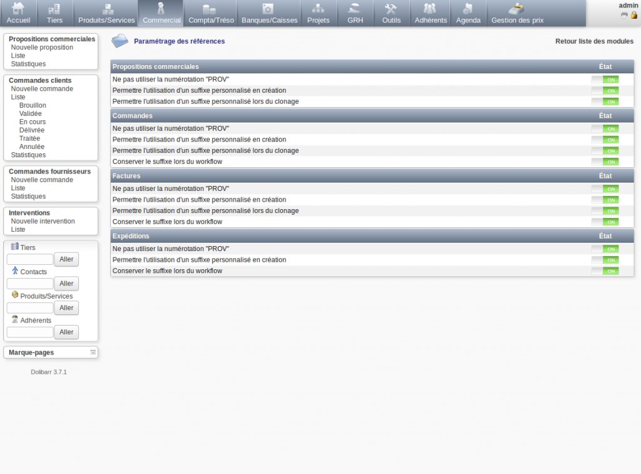Open Commandes clients Nouvelle commande
The image size is (641, 474).
tap(42, 89)
